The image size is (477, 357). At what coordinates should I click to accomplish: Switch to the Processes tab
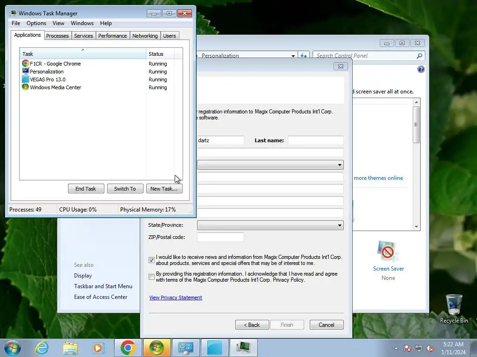tap(57, 36)
